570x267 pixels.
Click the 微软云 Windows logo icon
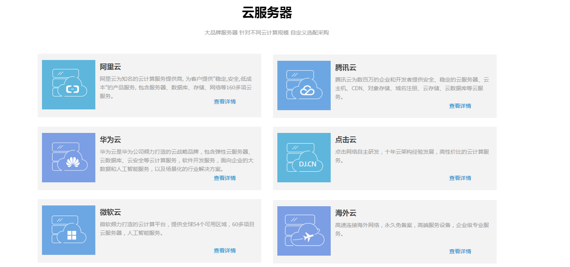(x=69, y=230)
